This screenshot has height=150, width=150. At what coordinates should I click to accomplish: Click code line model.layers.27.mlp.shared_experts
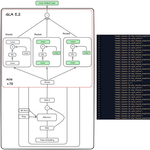(132, 118)
